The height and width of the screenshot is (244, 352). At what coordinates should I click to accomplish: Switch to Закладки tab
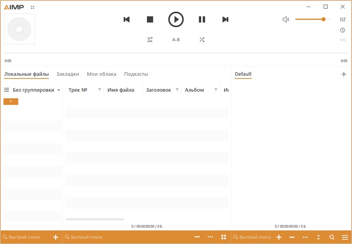(x=68, y=74)
